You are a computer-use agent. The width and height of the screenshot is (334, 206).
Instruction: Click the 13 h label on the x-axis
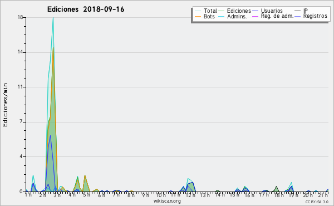tap(205, 195)
